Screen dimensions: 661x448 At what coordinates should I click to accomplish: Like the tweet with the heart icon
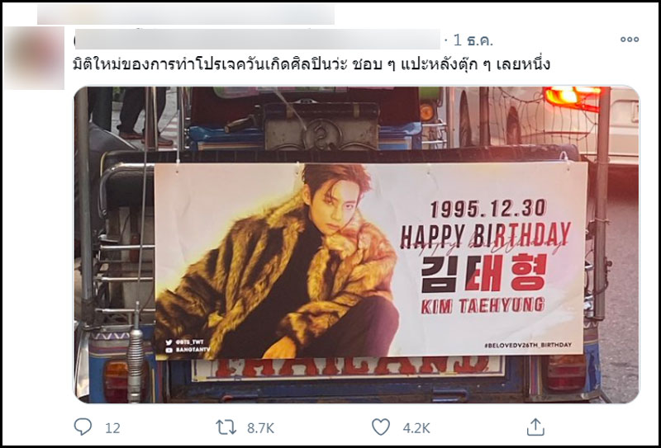(381, 427)
